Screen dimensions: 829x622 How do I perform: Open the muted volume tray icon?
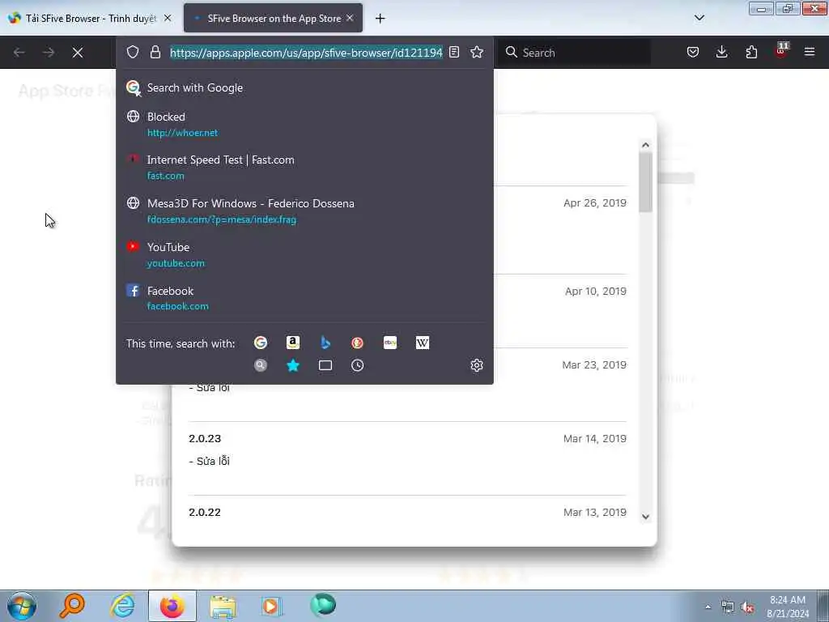(x=747, y=607)
